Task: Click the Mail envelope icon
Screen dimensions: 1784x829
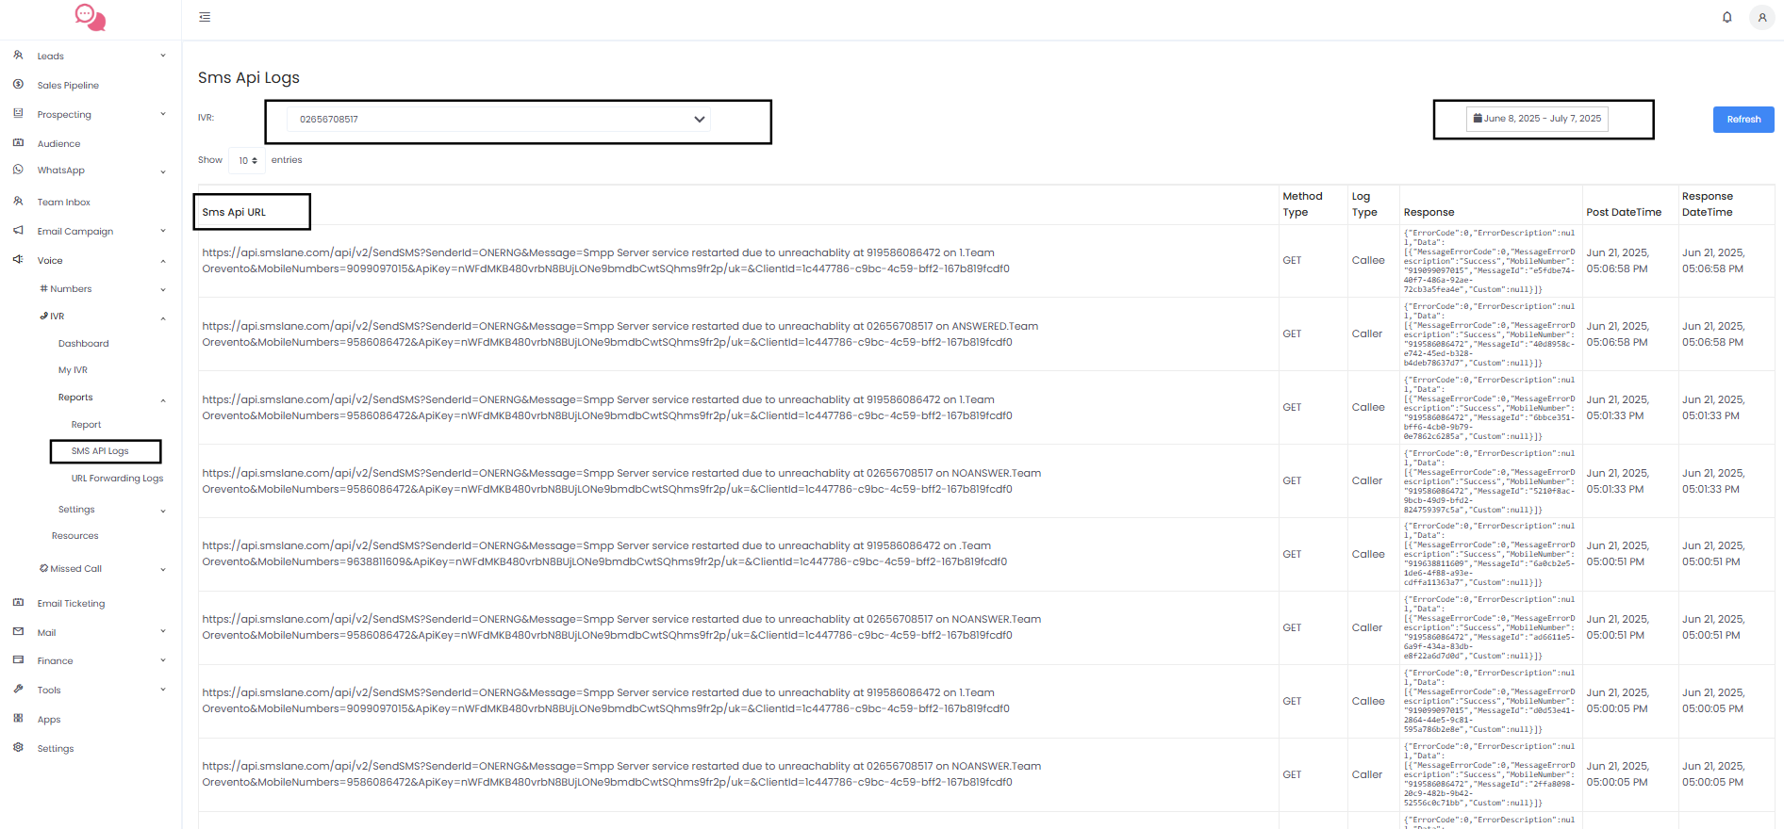Action: (x=18, y=632)
